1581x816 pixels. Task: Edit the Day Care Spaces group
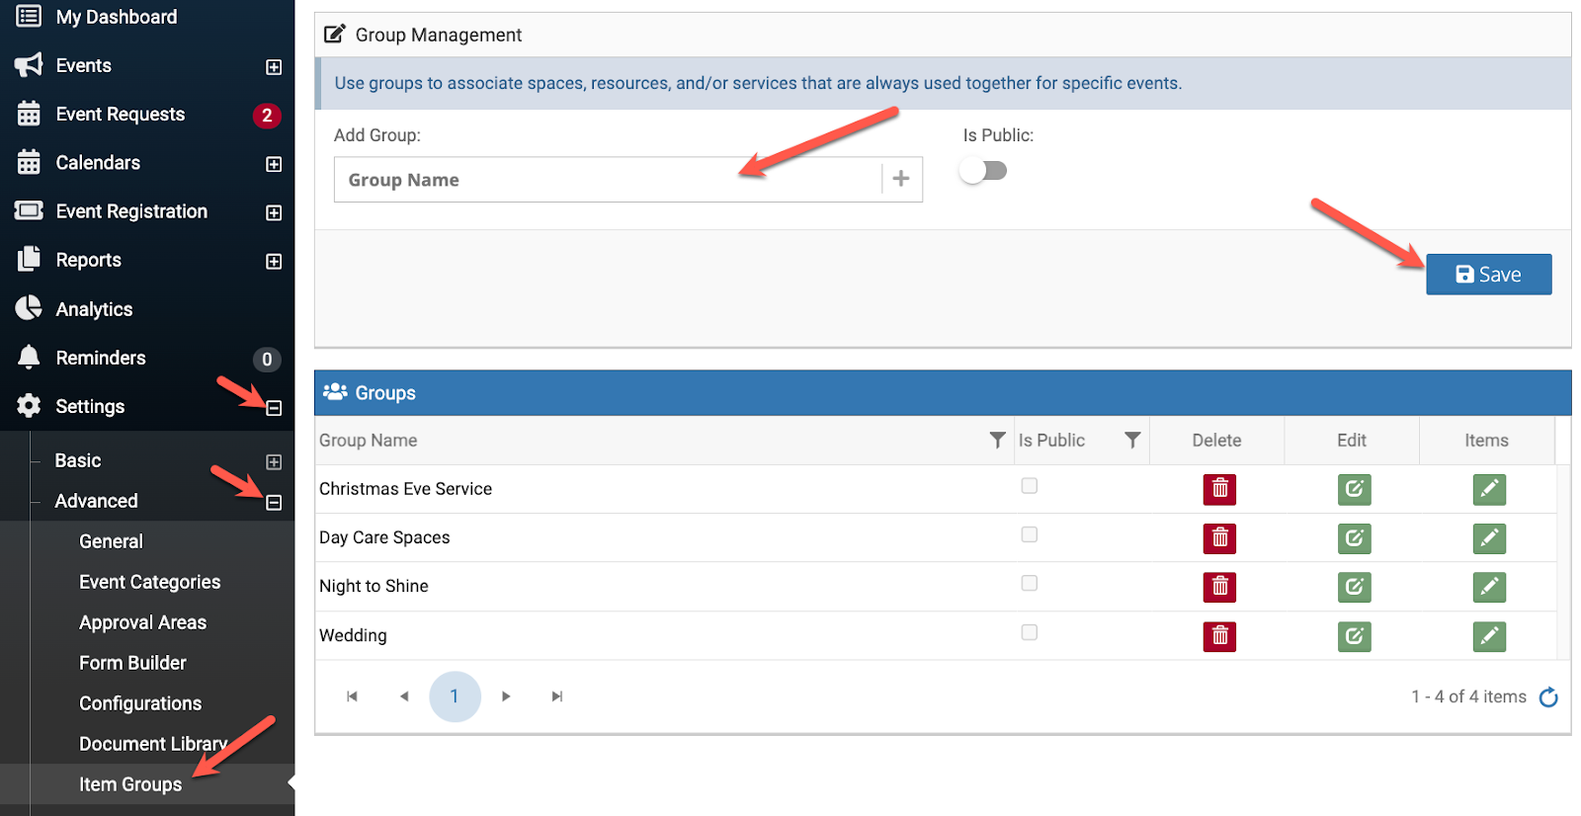pyautogui.click(x=1354, y=538)
